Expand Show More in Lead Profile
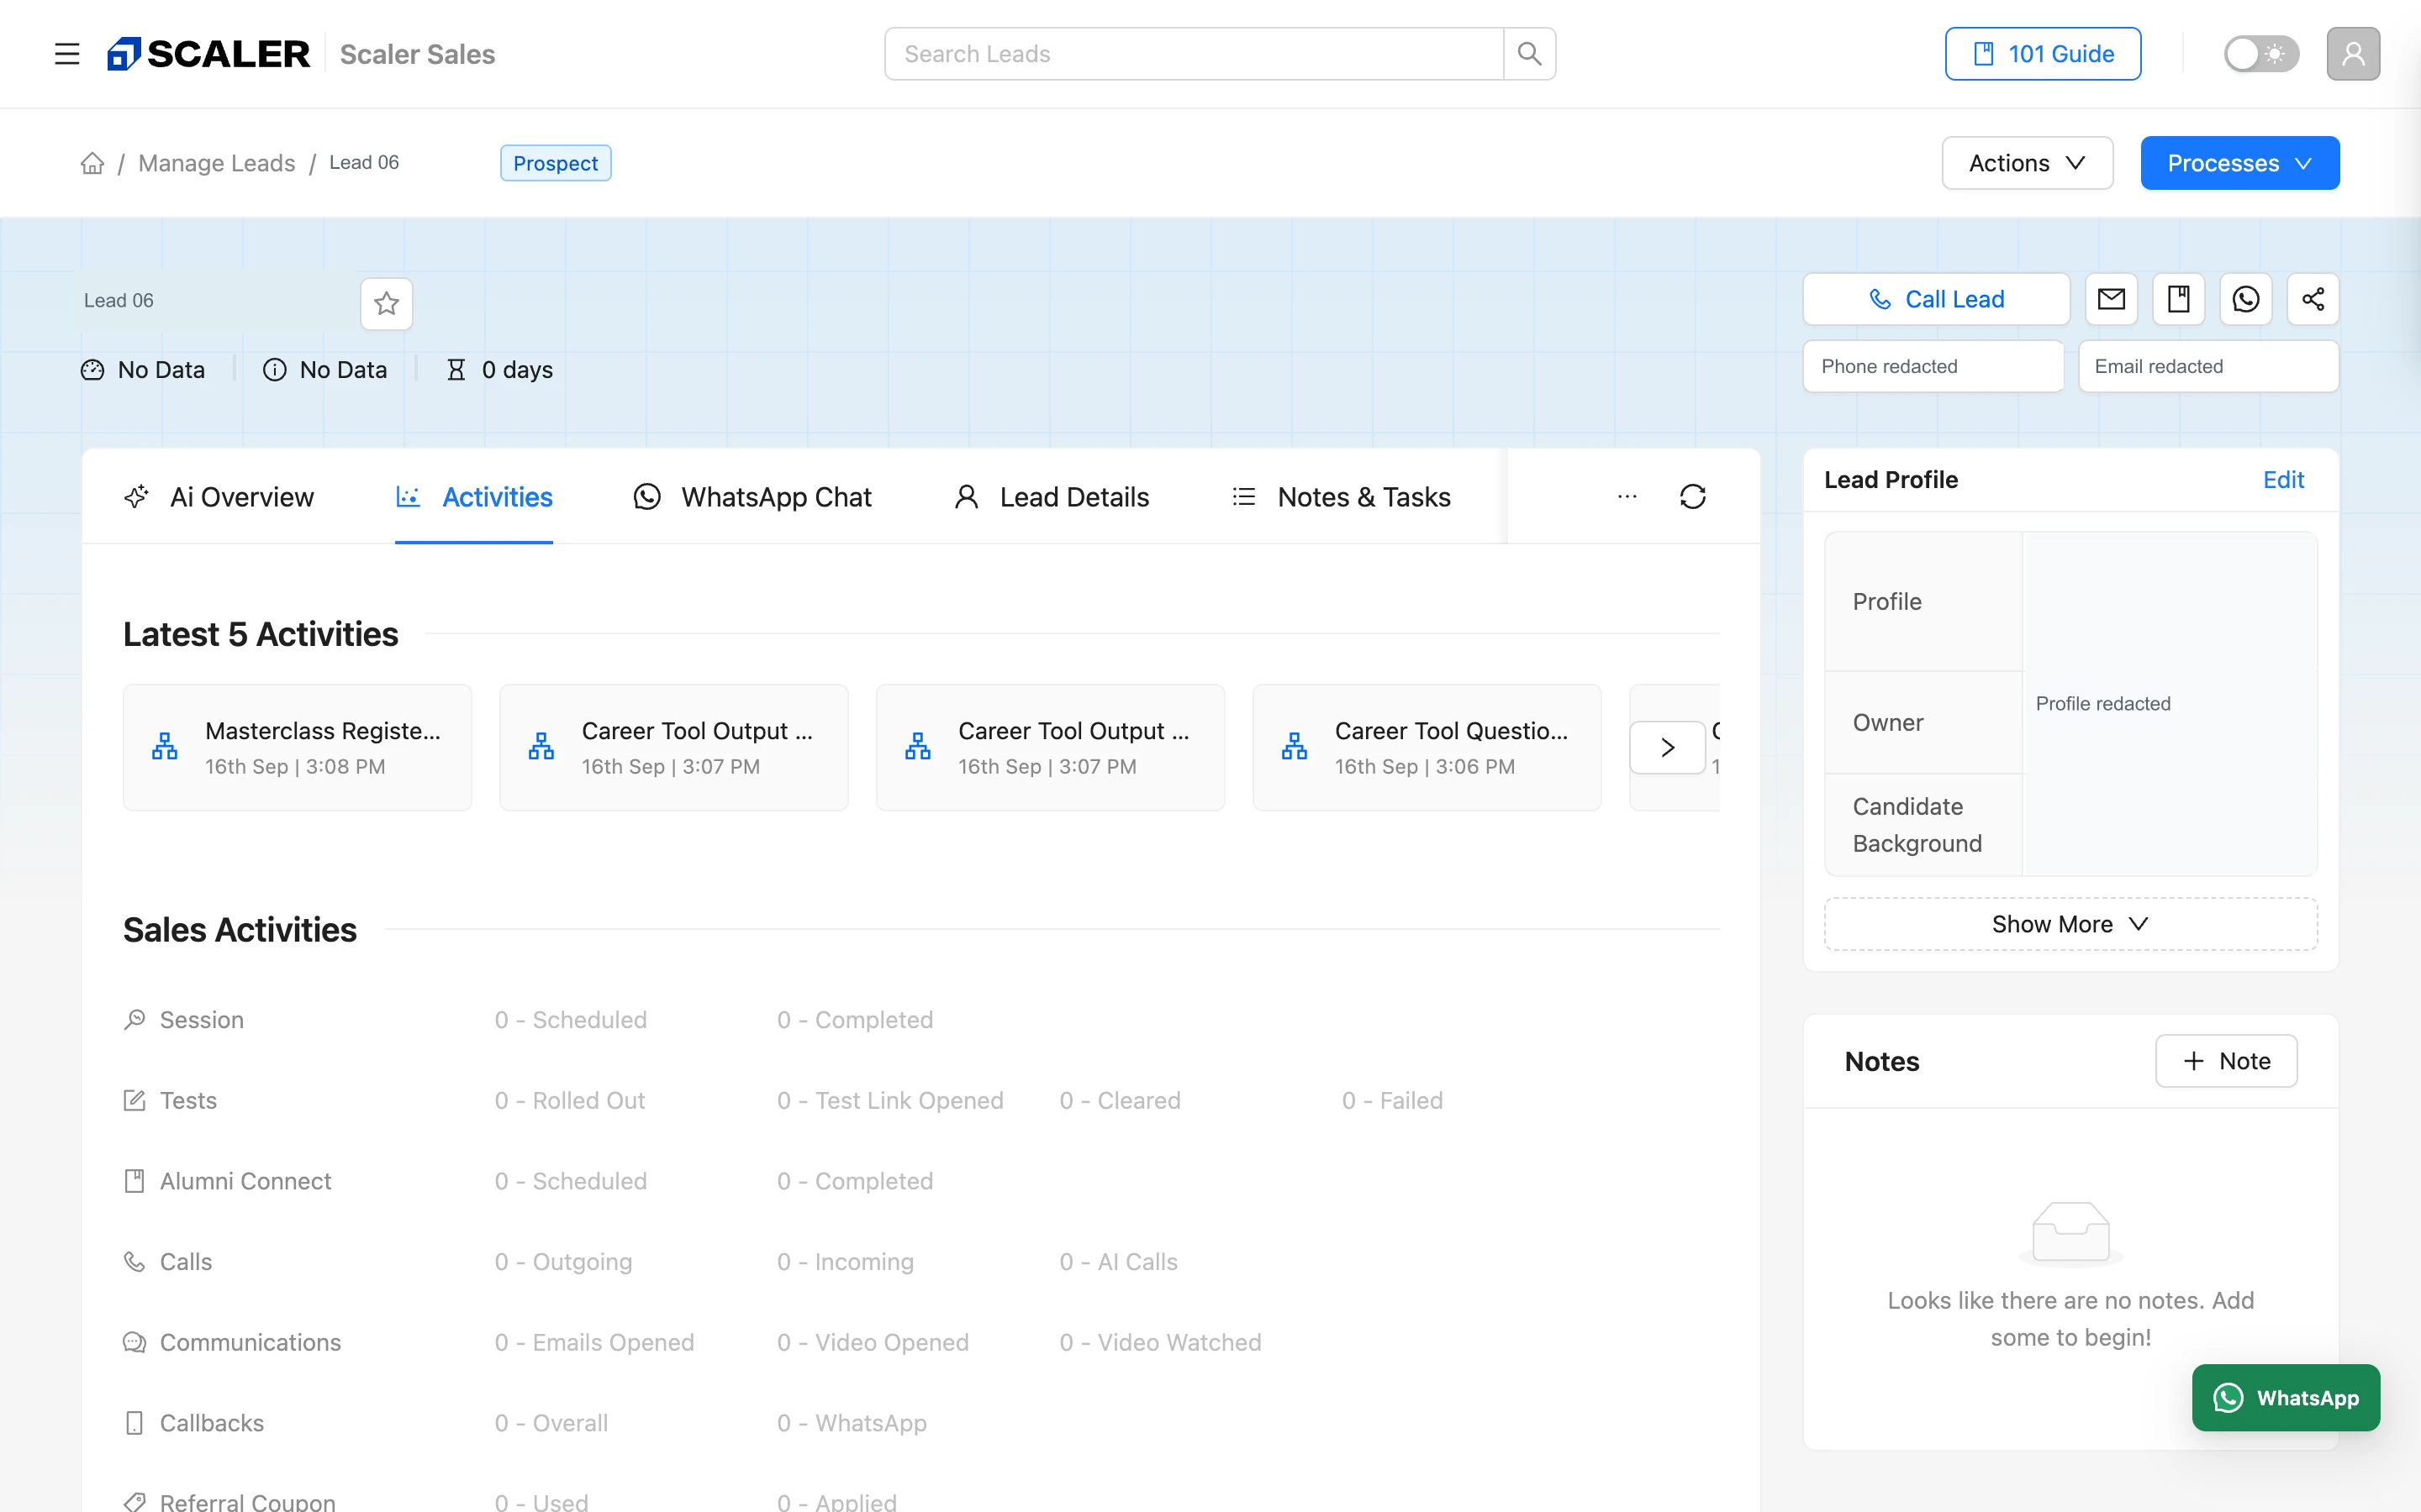 pos(2070,924)
